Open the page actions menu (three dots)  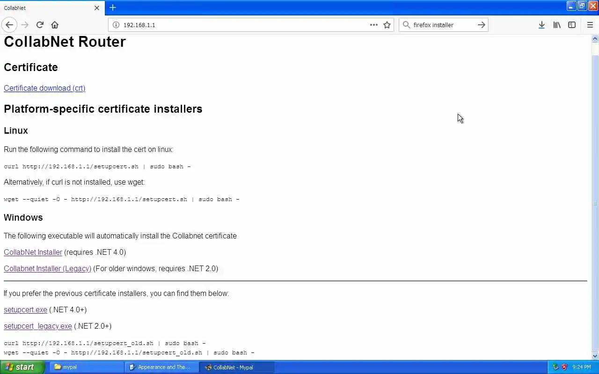(373, 25)
